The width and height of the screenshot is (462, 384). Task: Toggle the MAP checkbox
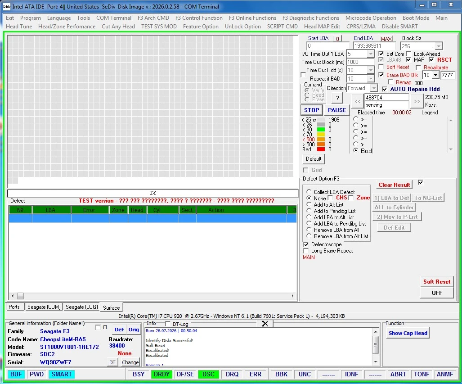(408, 59)
